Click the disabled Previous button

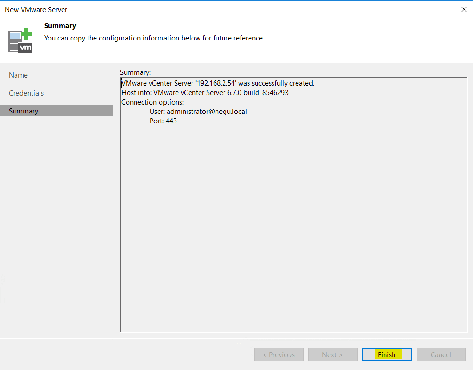click(279, 354)
